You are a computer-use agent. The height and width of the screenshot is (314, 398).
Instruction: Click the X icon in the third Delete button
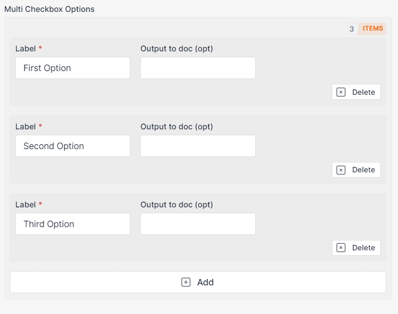pyautogui.click(x=341, y=248)
